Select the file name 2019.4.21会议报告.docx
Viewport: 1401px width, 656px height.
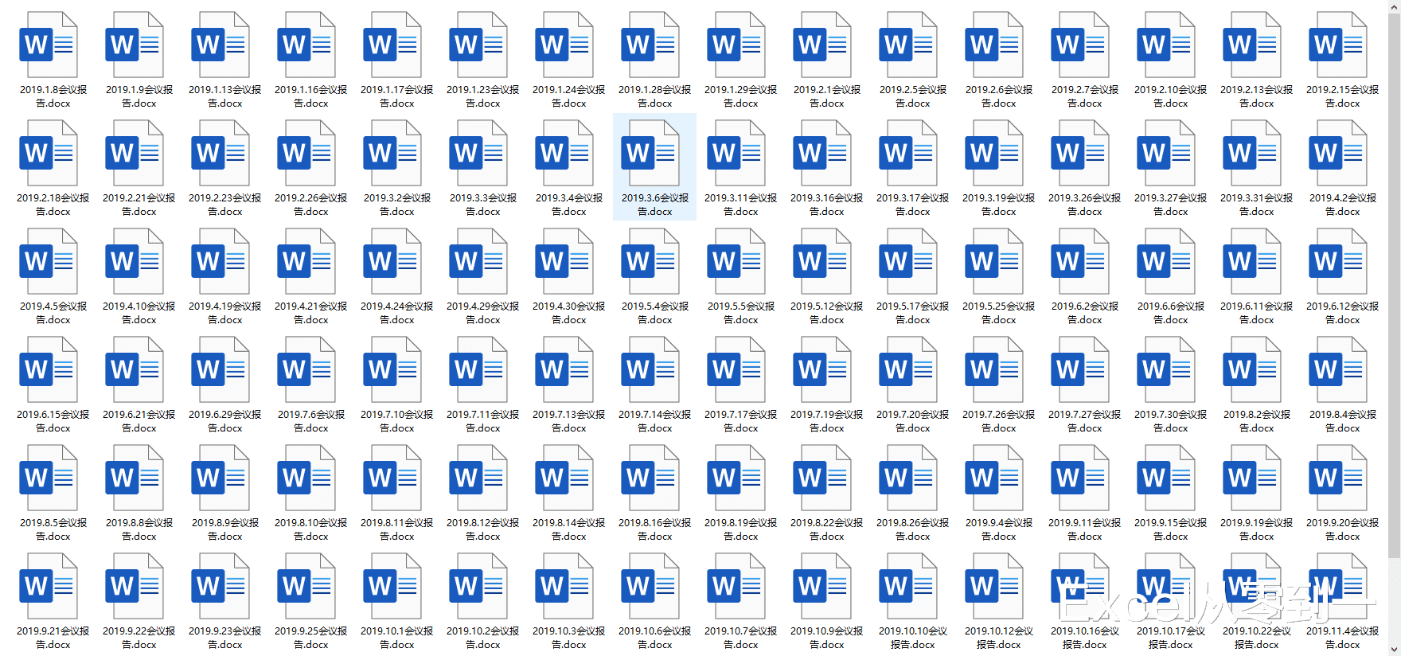pos(311,313)
